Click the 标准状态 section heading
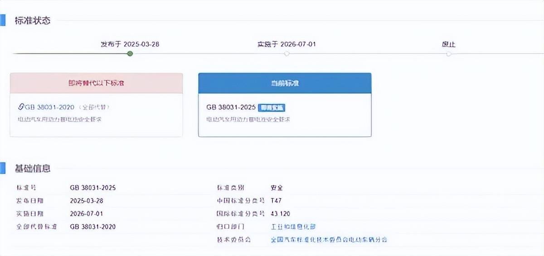This screenshot has width=544, height=256. [33, 20]
